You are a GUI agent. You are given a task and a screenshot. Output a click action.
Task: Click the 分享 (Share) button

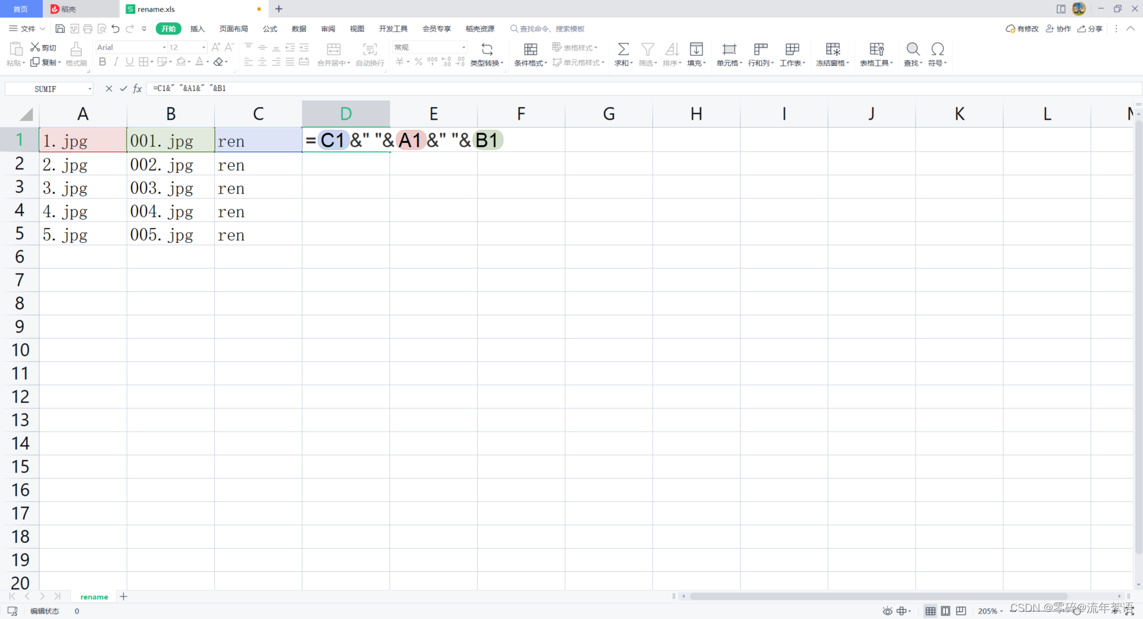tap(1090, 29)
